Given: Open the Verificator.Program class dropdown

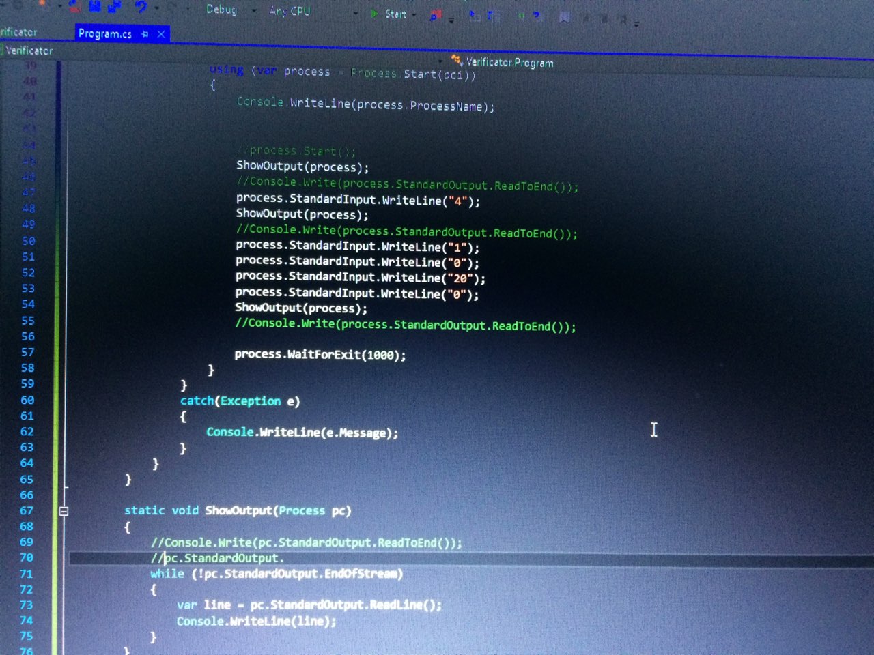Looking at the screenshot, I should (503, 61).
